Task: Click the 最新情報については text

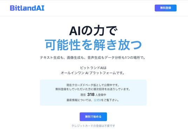Action: coord(80,100)
